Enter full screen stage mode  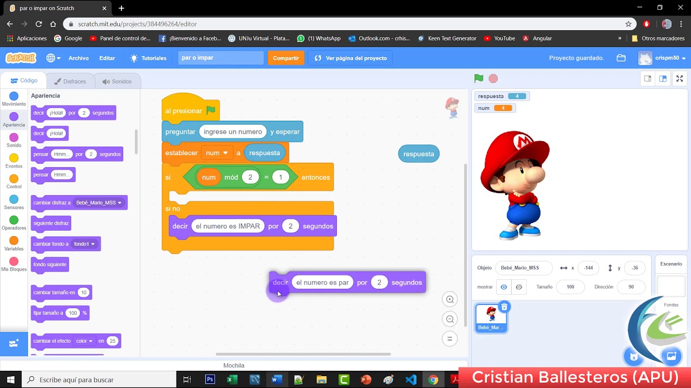[680, 79]
